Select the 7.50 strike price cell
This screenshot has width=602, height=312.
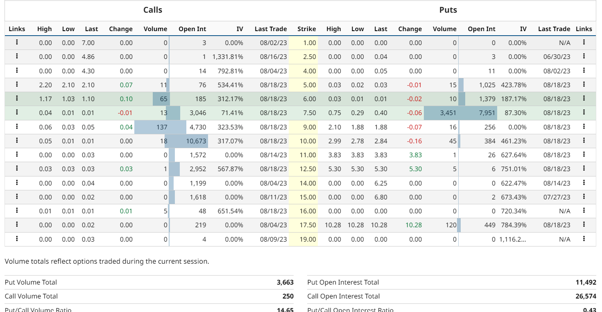(303, 113)
